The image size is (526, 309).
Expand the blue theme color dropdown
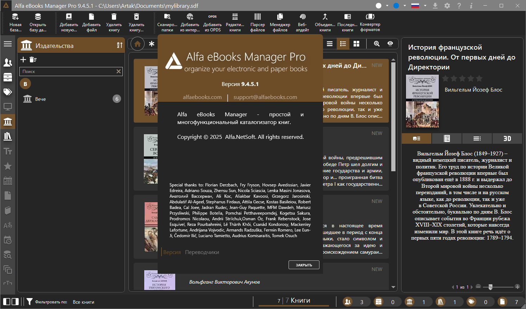400,6
